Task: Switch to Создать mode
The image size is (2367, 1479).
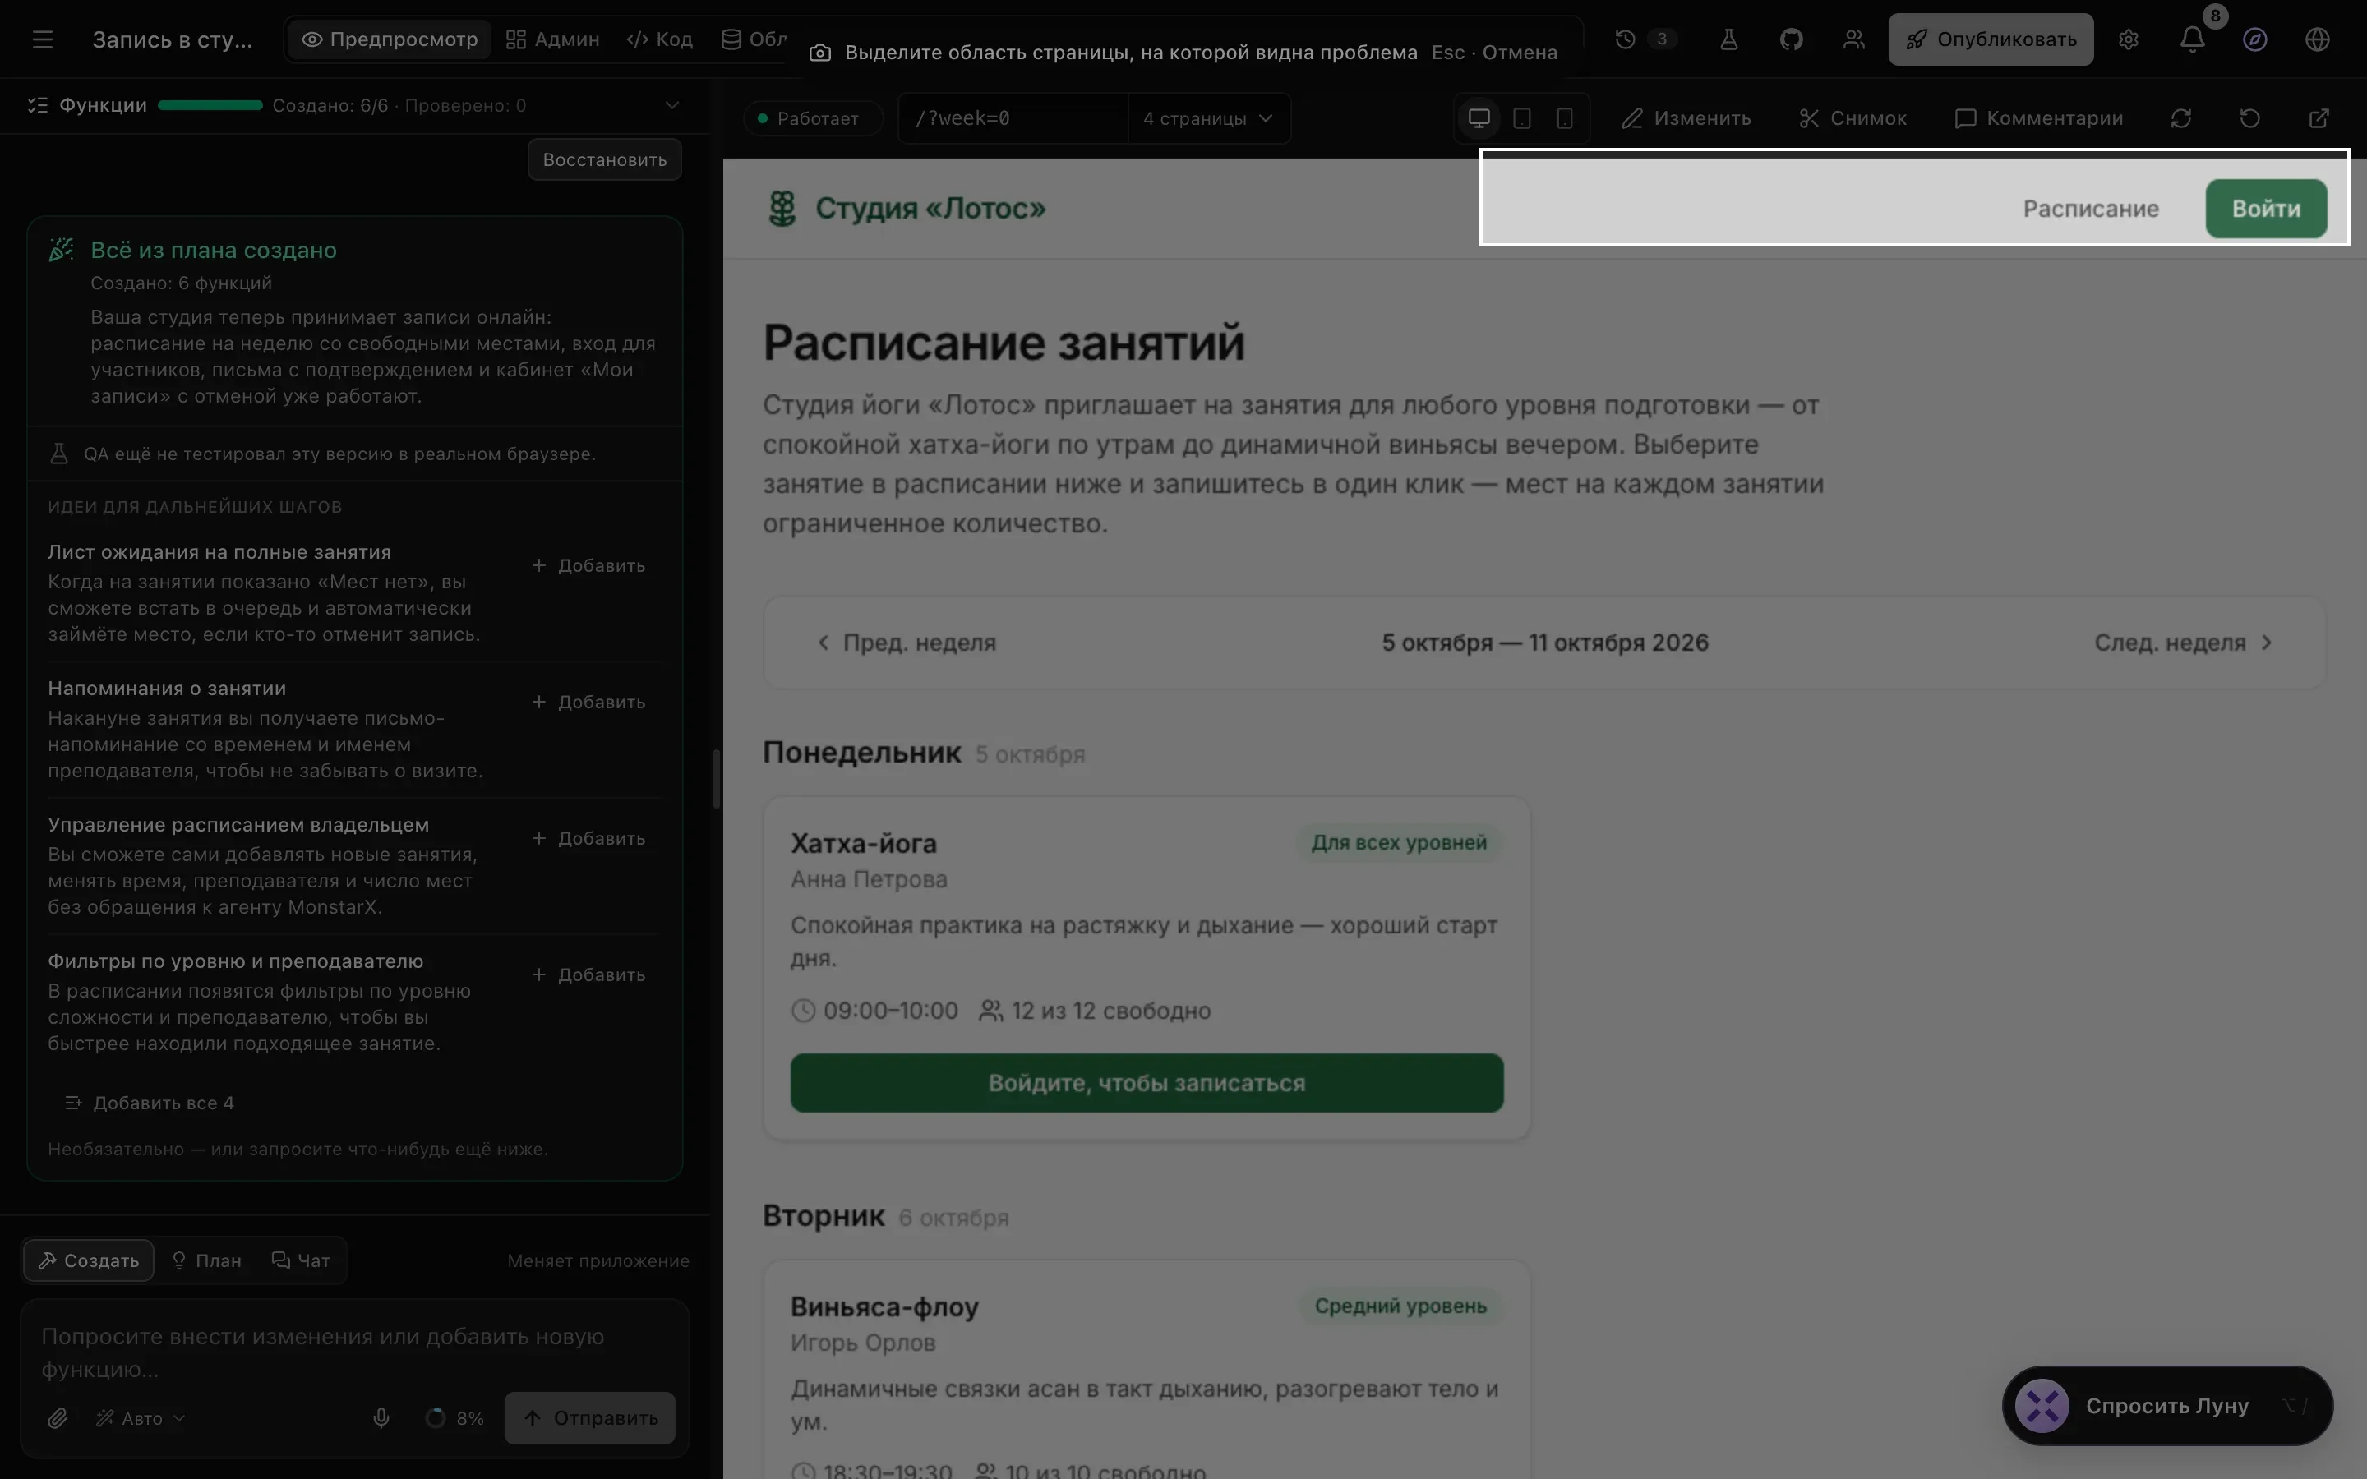Action: tap(89, 1260)
